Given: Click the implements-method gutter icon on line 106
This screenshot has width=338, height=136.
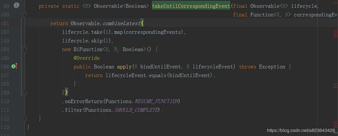Looking at the screenshot, I should coord(14,67).
